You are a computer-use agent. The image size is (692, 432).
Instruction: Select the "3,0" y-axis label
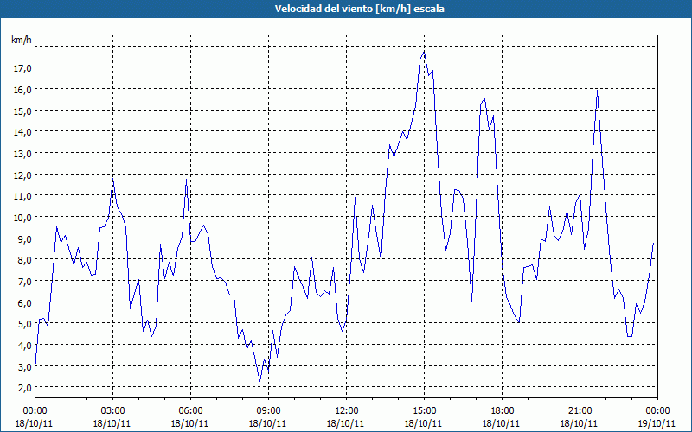click(x=25, y=366)
